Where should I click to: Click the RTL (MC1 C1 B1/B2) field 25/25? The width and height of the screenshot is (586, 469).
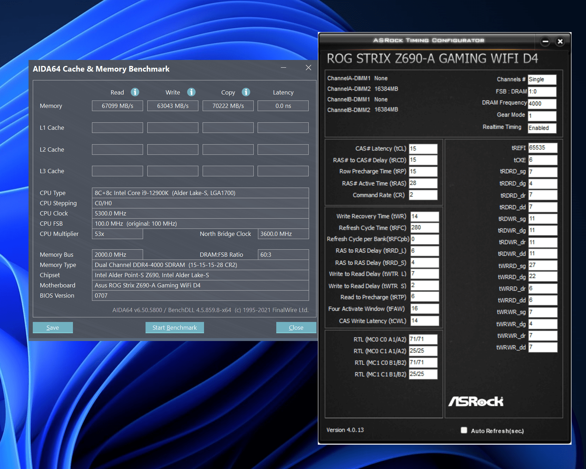point(423,374)
